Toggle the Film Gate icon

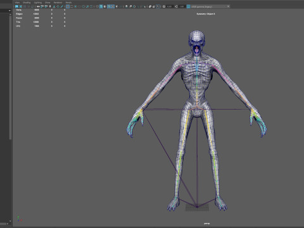coord(72,6)
